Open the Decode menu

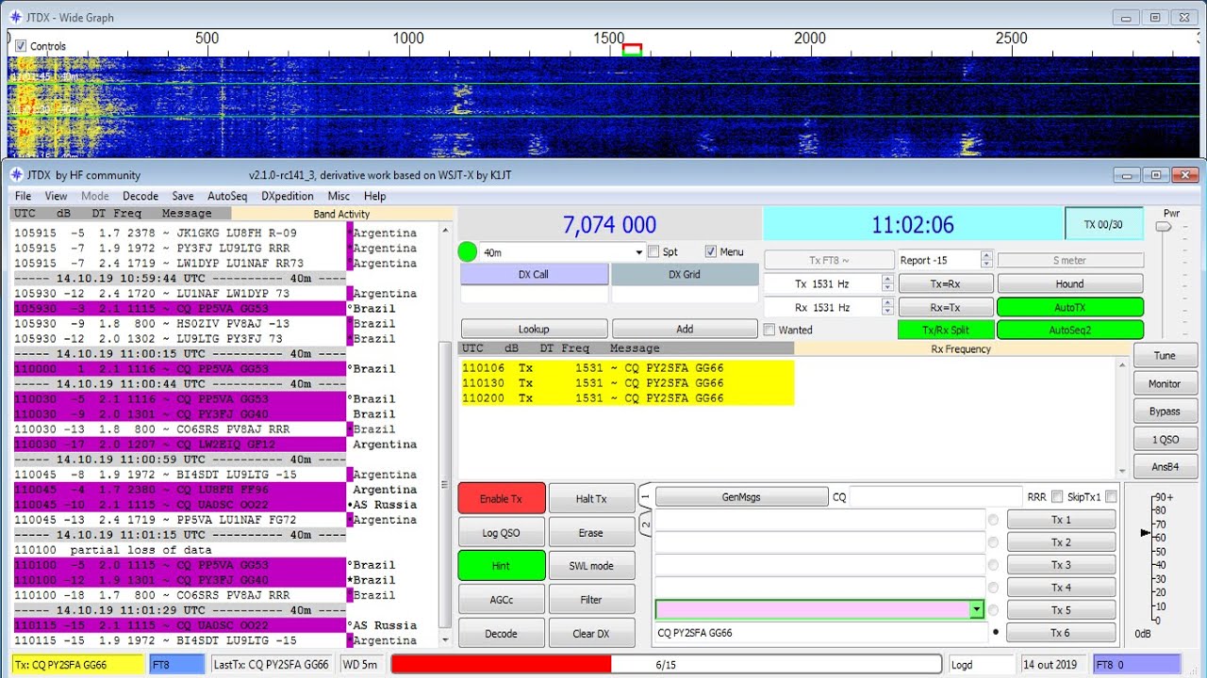tap(141, 196)
